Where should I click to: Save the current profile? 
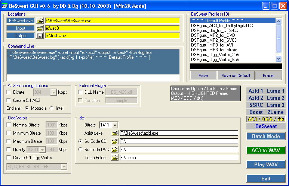pos(203,76)
